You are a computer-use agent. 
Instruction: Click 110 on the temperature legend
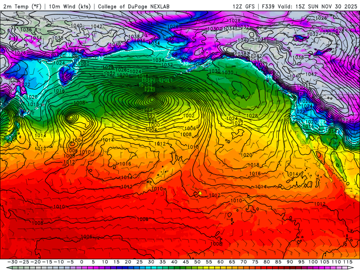pyautogui.click(x=336, y=262)
